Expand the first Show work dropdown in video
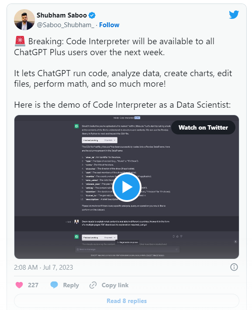Viewport: 252px width, 310px height. pyautogui.click(x=110, y=140)
